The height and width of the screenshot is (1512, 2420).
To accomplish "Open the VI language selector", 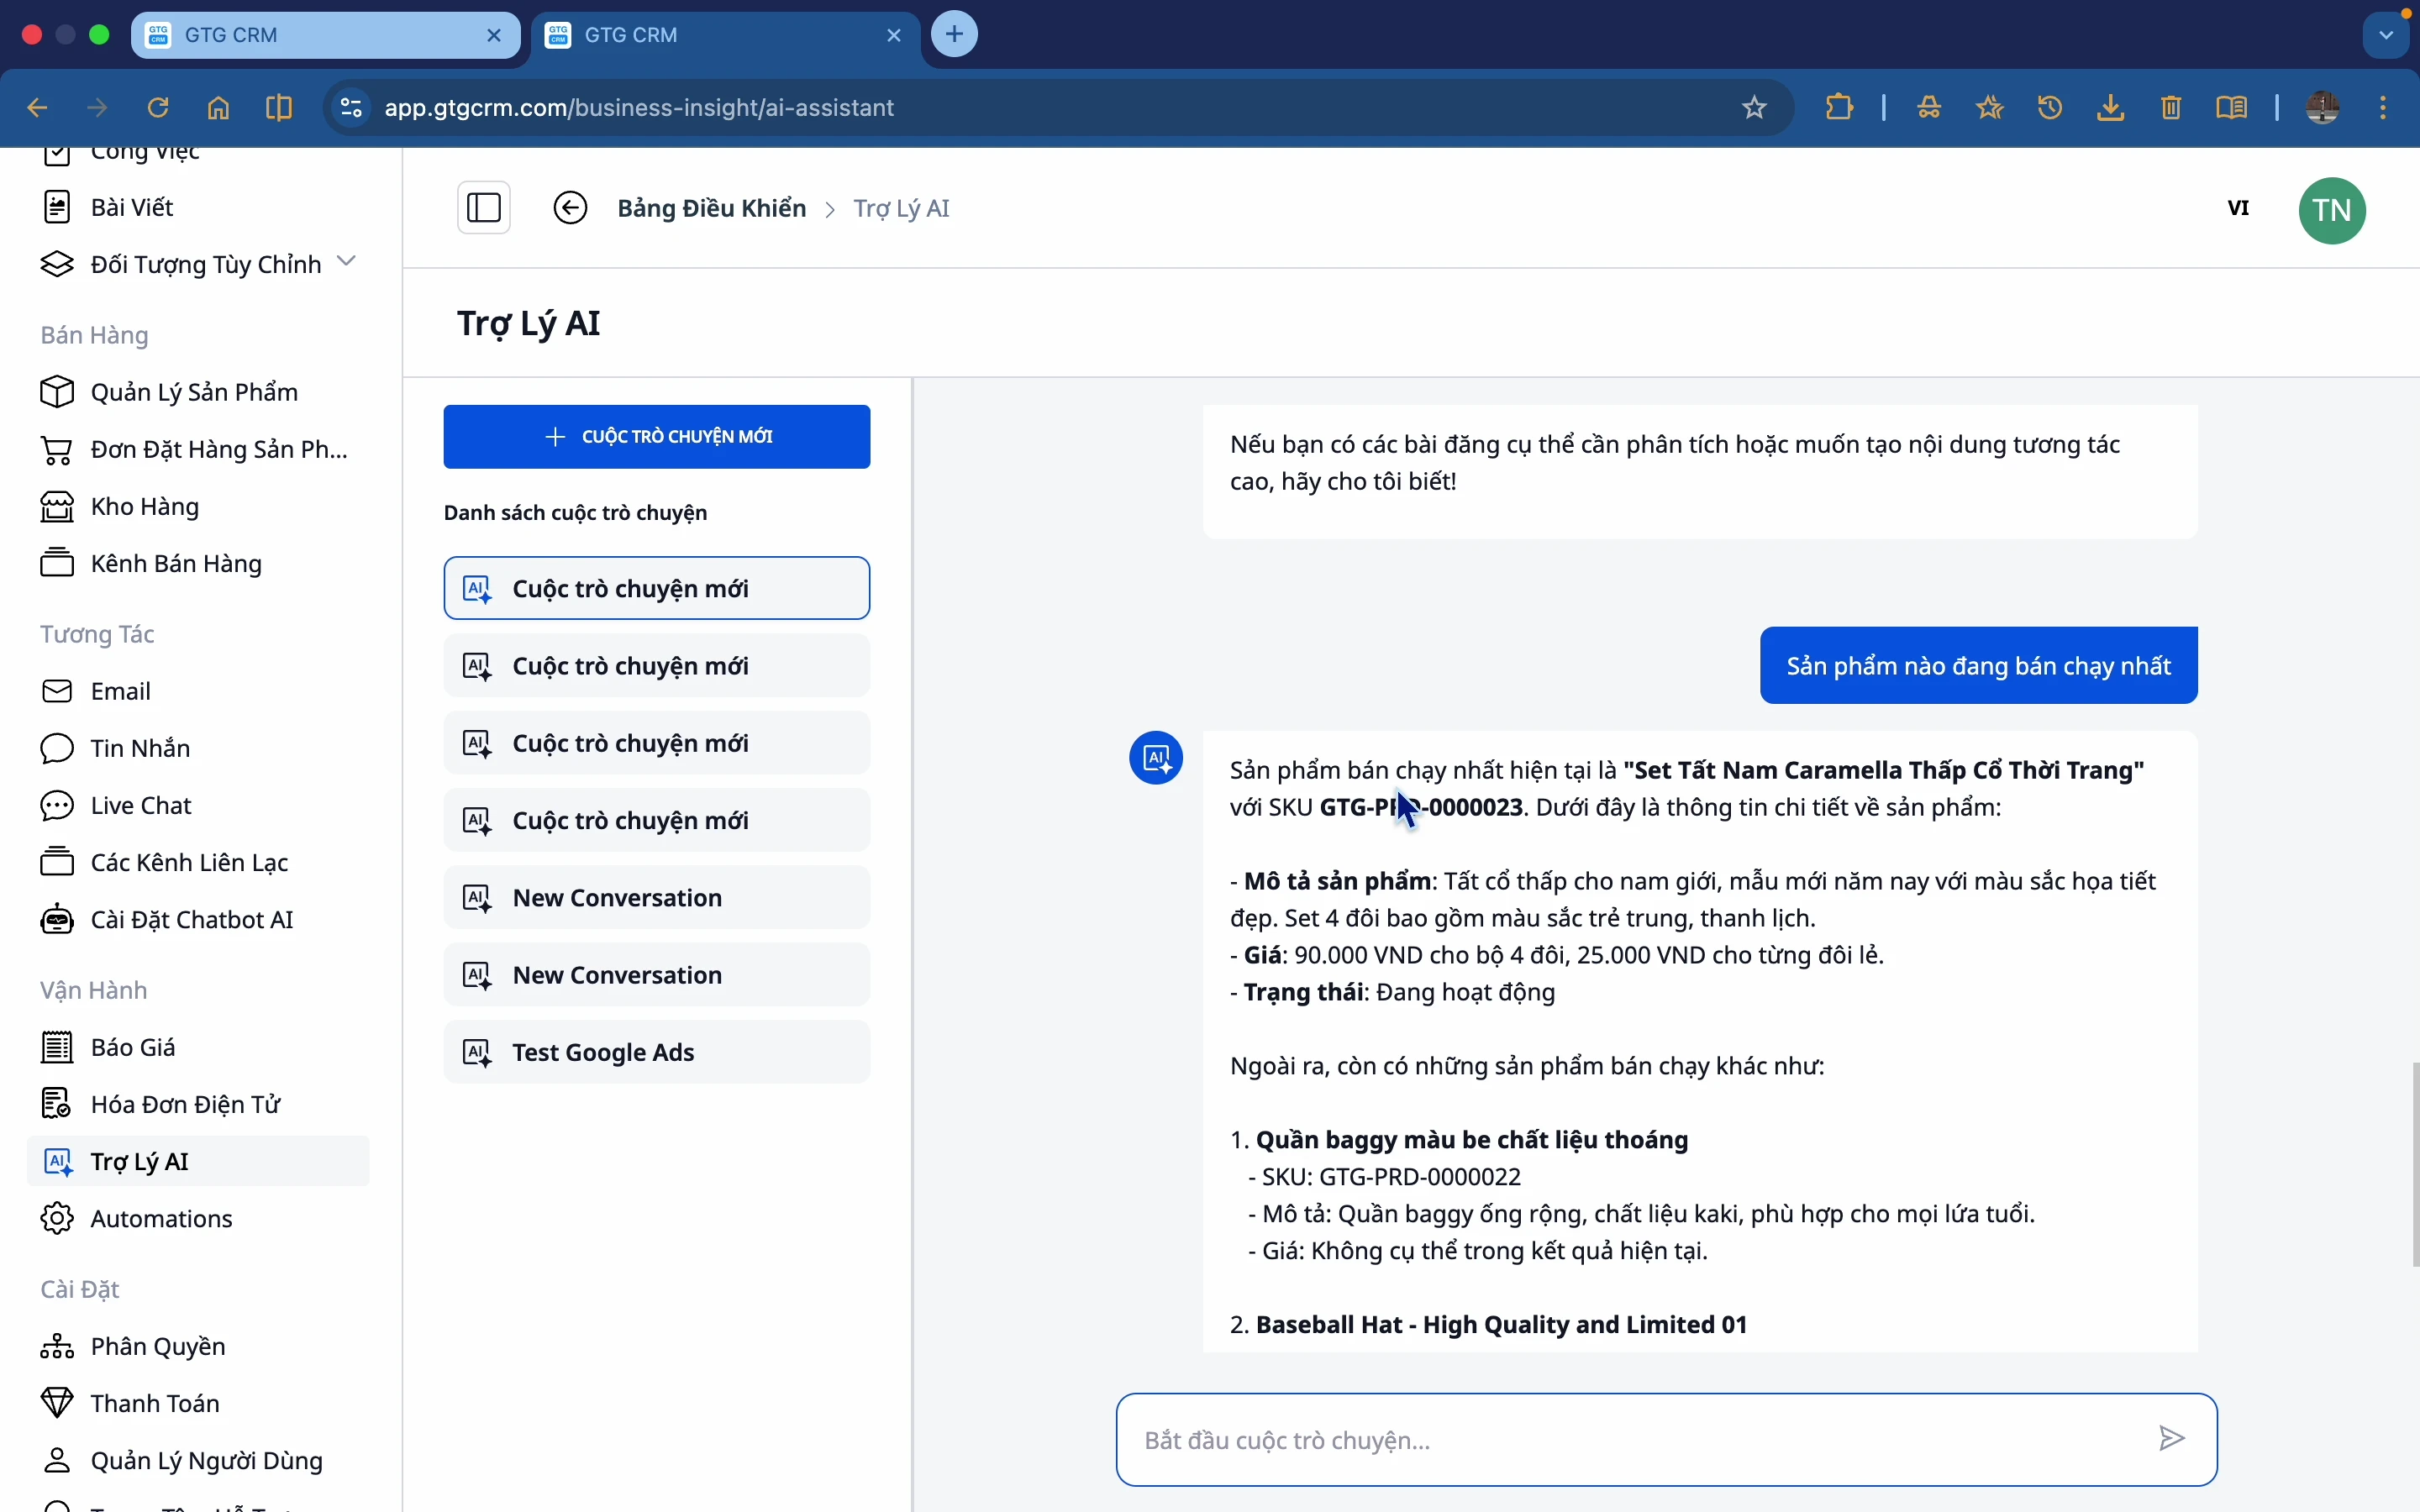I will pos(2239,208).
